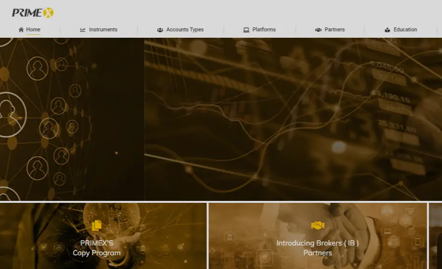
Task: Click the people icon beside Accounts Types
Action: point(160,29)
